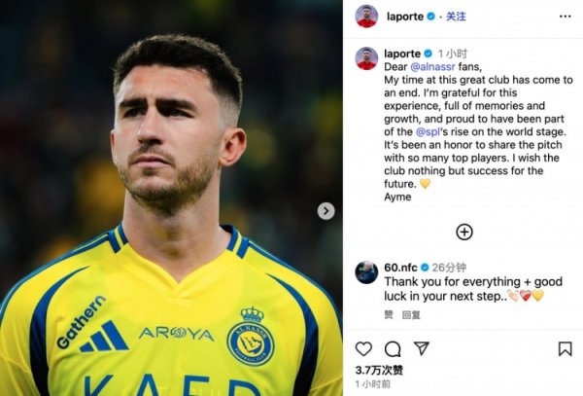Open @spl mention in caption
The height and width of the screenshot is (396, 583).
pos(428,132)
